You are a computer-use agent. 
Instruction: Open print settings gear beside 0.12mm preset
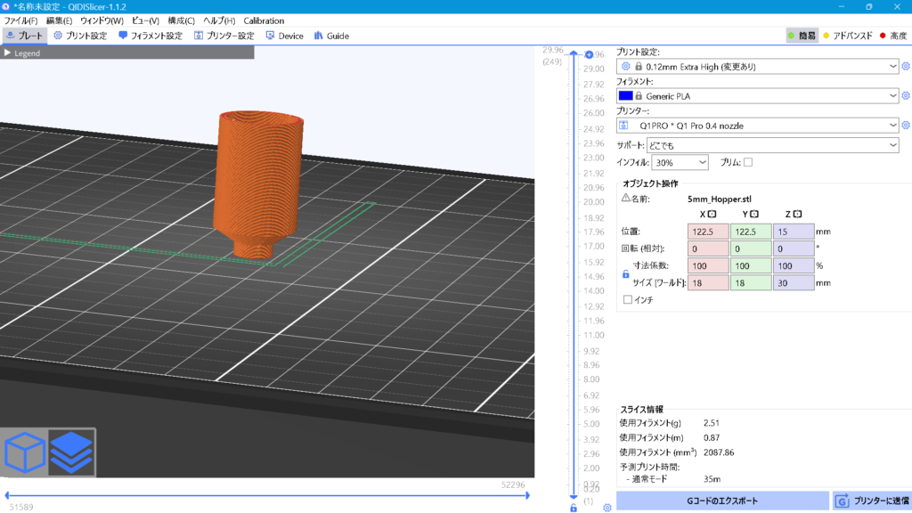pos(906,66)
